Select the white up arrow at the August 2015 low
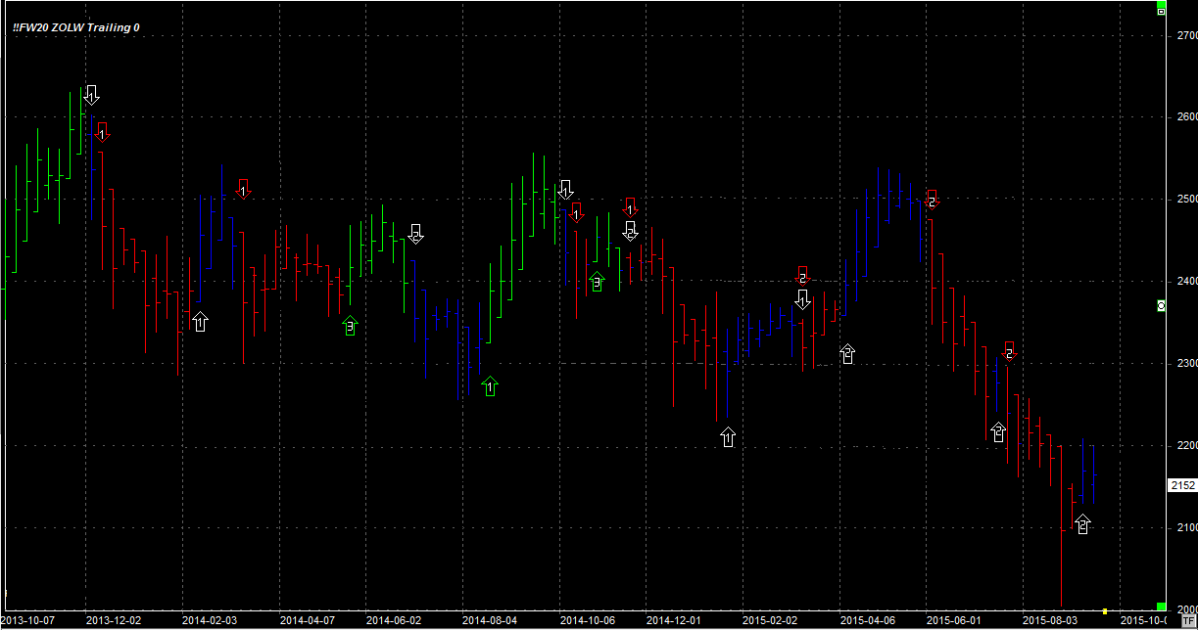The width and height of the screenshot is (1198, 630). click(x=1082, y=523)
